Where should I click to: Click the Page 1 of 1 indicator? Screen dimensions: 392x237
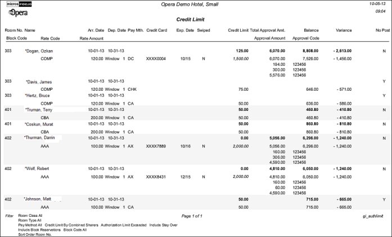pos(192,216)
